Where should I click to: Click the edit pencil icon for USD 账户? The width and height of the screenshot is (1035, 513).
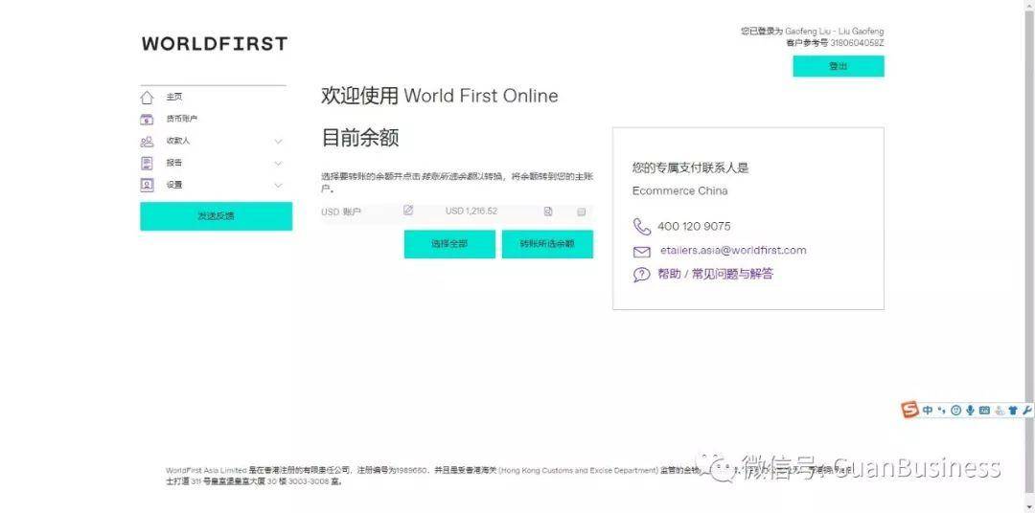408,211
